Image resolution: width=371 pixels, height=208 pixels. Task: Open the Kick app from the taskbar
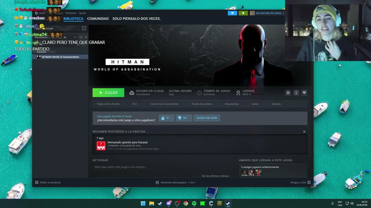[x=203, y=203]
